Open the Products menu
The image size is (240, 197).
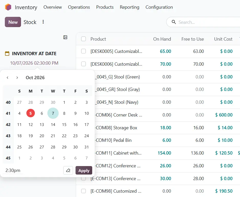(105, 7)
